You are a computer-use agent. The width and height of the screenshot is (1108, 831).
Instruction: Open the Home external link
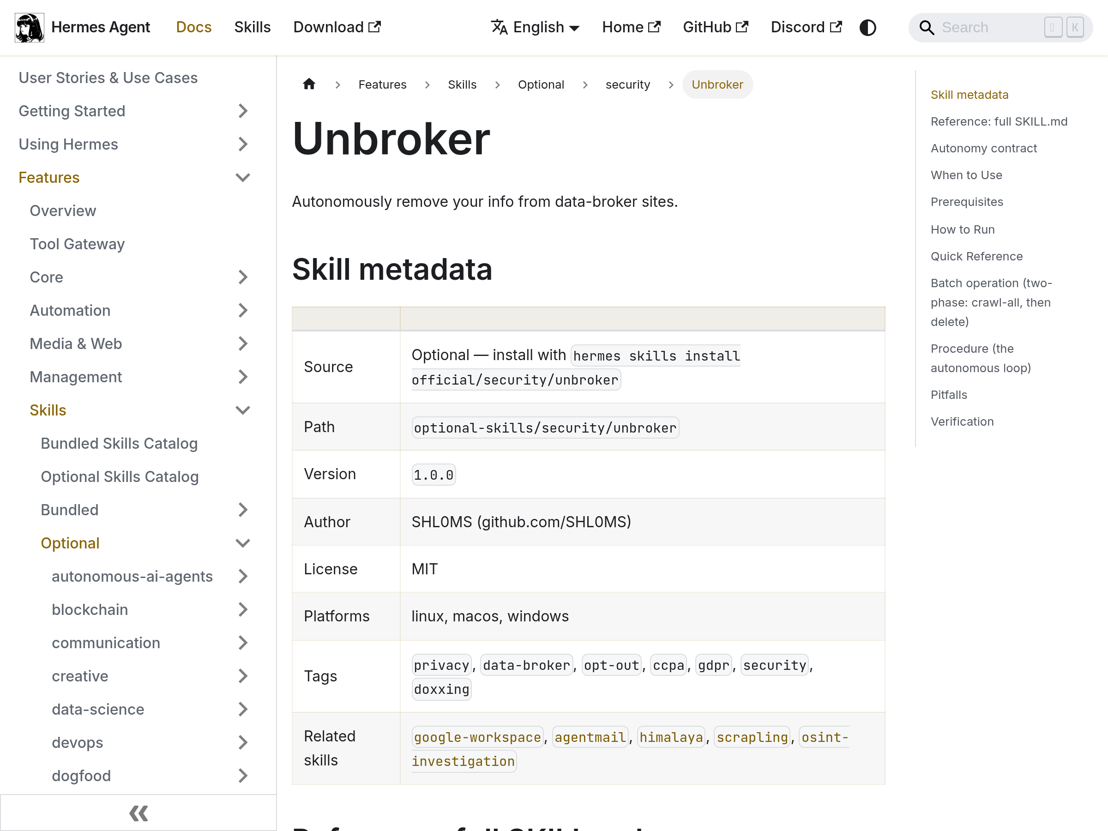tap(631, 27)
